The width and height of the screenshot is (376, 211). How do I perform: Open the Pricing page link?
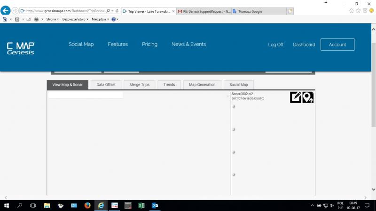[149, 44]
